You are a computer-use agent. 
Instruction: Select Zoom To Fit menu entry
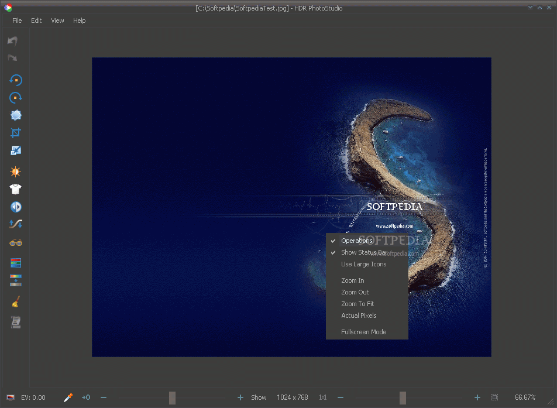(367, 304)
